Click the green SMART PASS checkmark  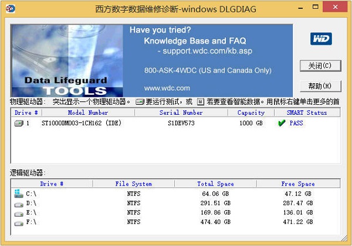pos(282,124)
